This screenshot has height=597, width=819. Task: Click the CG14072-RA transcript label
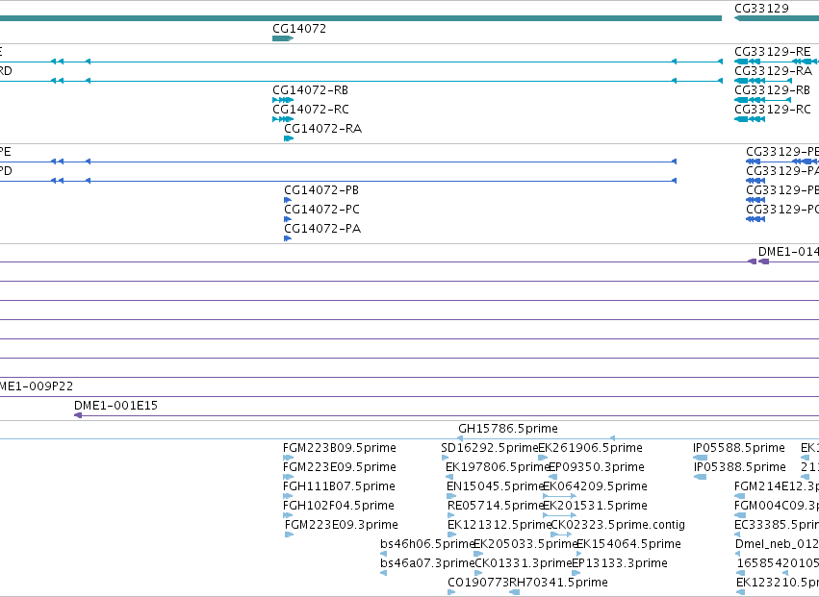[322, 129]
